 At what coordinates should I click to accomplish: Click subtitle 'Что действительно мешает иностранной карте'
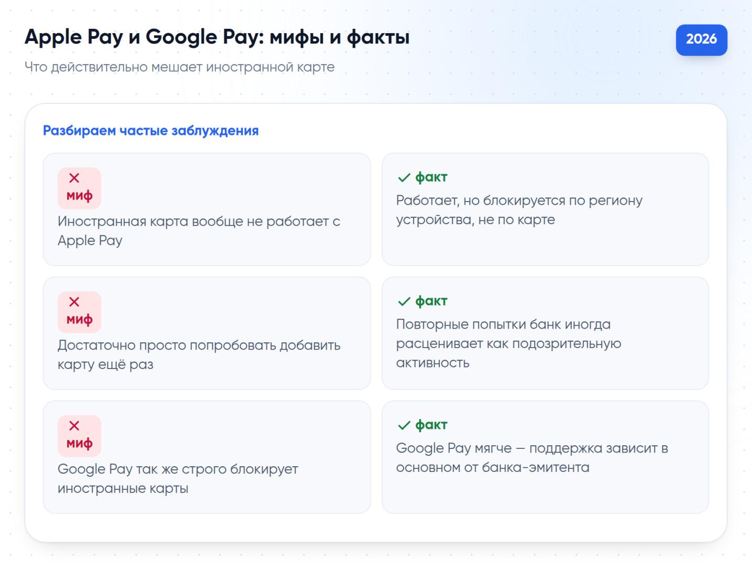point(179,67)
